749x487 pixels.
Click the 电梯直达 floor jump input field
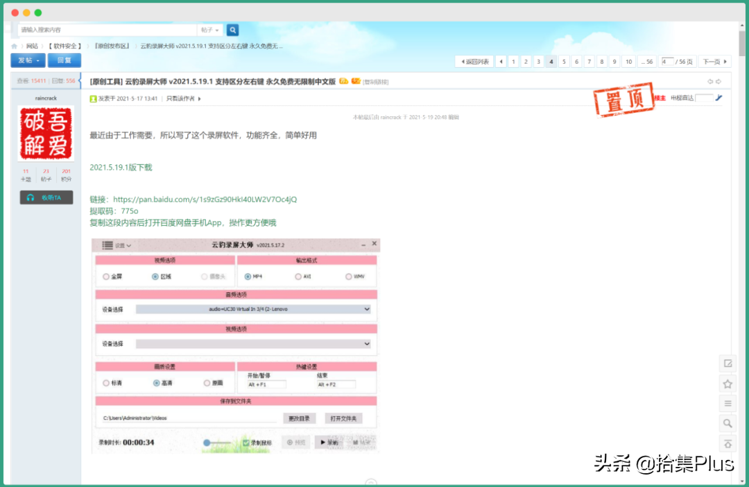click(704, 98)
